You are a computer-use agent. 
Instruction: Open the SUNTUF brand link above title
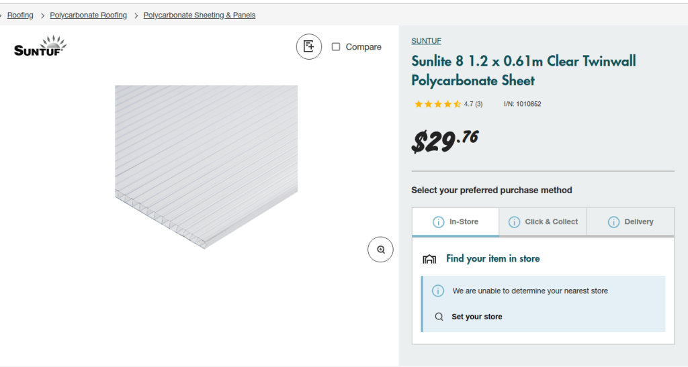[x=426, y=41]
